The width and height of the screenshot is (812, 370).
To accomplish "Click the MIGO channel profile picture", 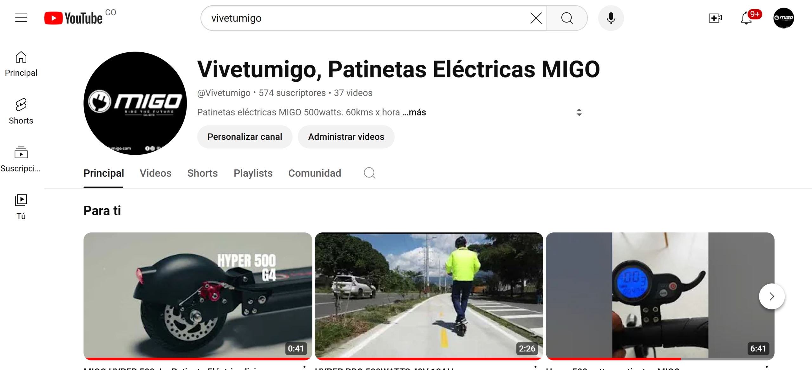I will click(135, 103).
